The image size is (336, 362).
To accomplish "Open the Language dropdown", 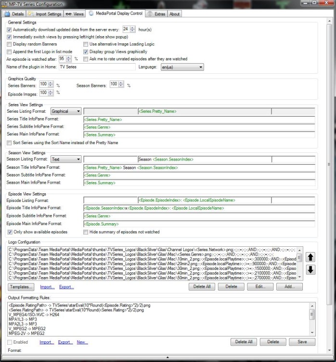I will 182,67.
